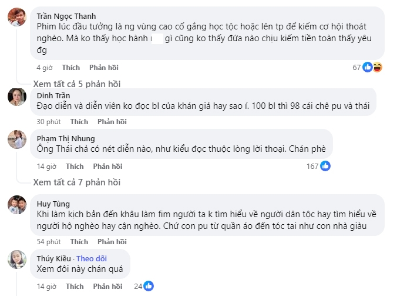Click Dinh Trần's avatar
The image size is (407, 296).
(x=17, y=97)
